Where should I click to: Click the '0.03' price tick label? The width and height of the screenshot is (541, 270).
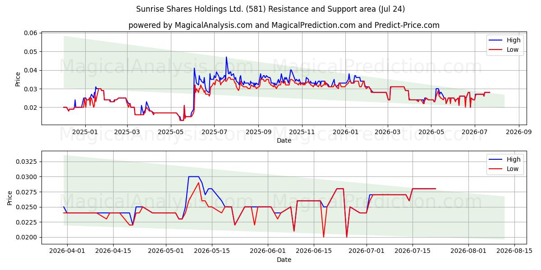(31, 89)
